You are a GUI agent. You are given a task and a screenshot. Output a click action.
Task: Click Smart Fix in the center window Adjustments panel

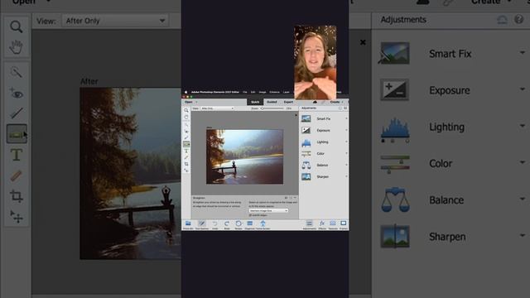[x=324, y=118]
